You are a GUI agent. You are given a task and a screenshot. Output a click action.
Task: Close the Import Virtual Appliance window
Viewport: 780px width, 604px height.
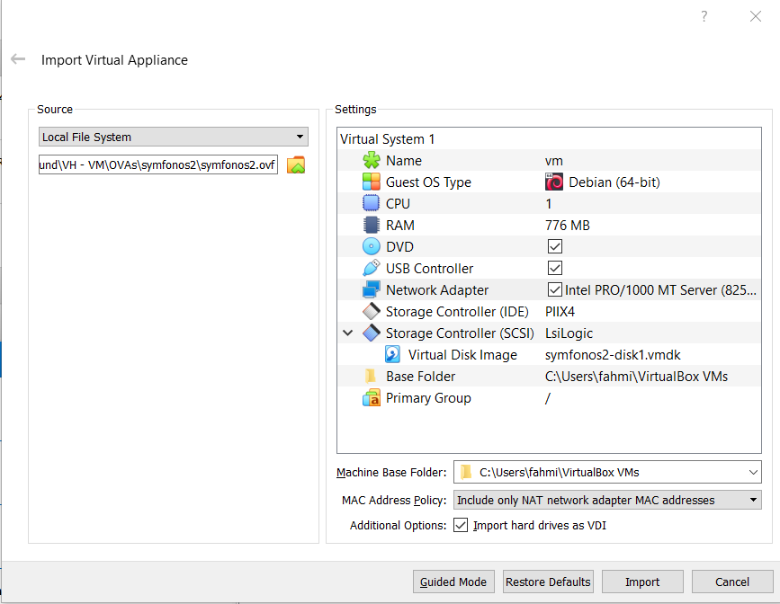click(x=756, y=16)
